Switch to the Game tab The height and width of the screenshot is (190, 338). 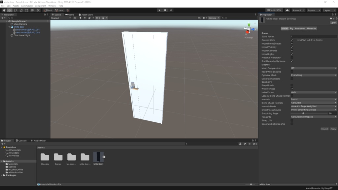(70, 15)
